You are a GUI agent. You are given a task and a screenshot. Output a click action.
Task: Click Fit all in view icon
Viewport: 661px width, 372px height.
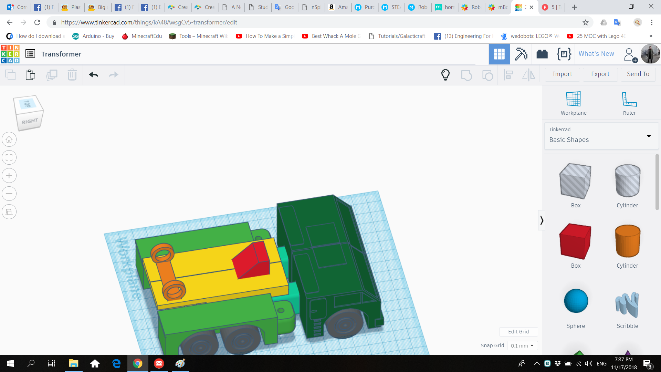pyautogui.click(x=9, y=158)
